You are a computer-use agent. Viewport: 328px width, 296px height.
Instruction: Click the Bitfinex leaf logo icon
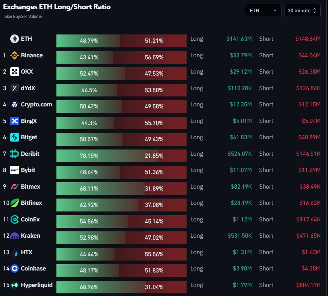pos(14,203)
